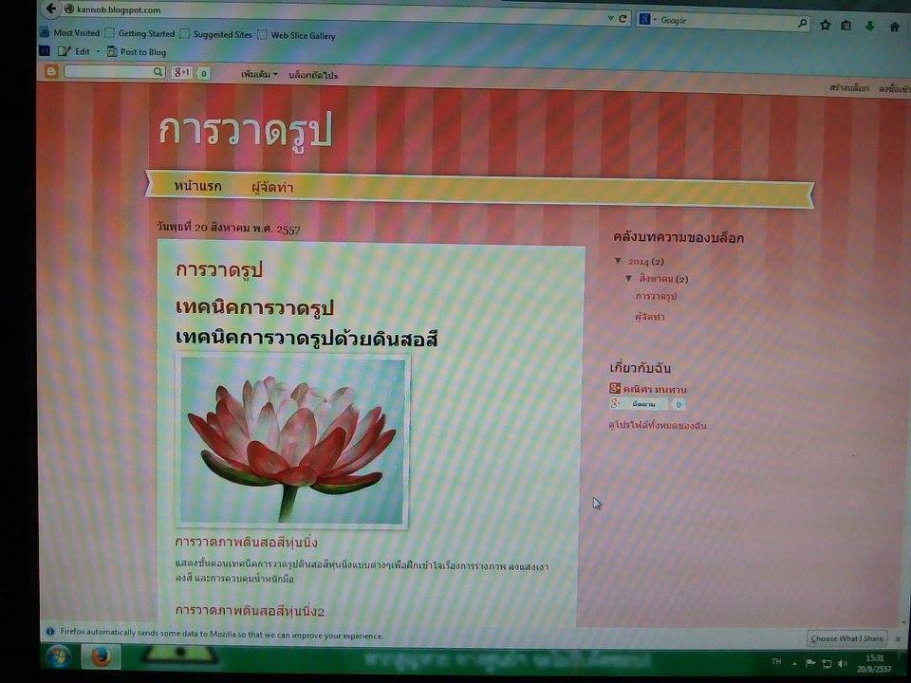
Task: Select the หน้าแรก tab
Action: (x=197, y=187)
